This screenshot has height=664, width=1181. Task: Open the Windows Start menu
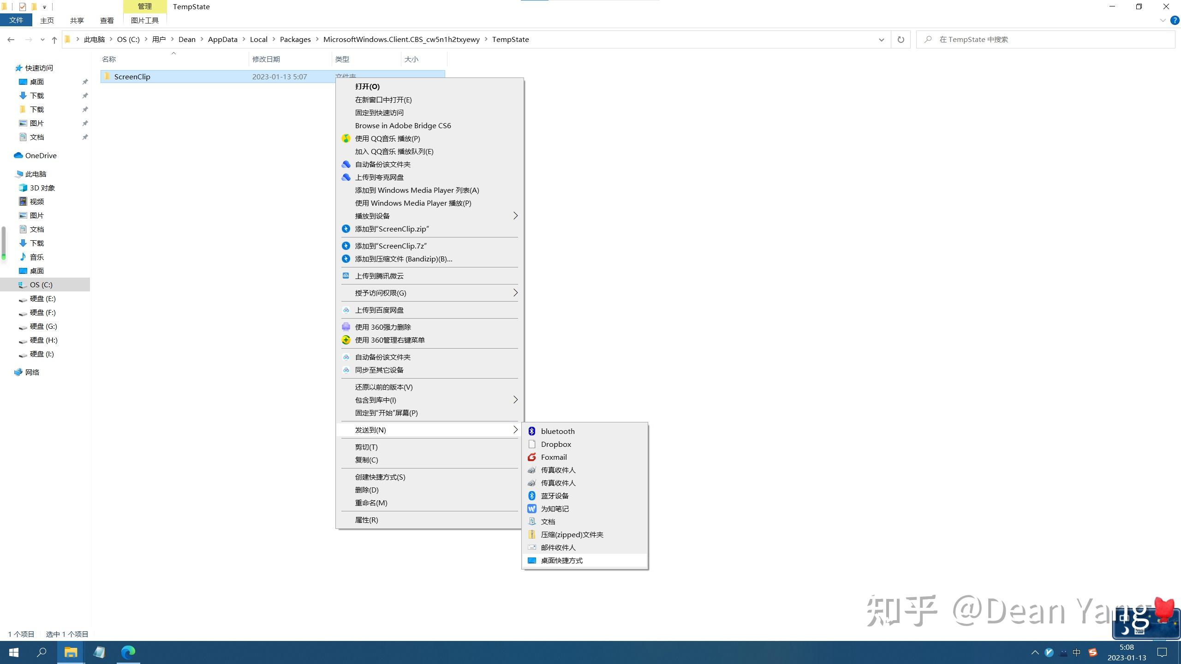tap(14, 652)
